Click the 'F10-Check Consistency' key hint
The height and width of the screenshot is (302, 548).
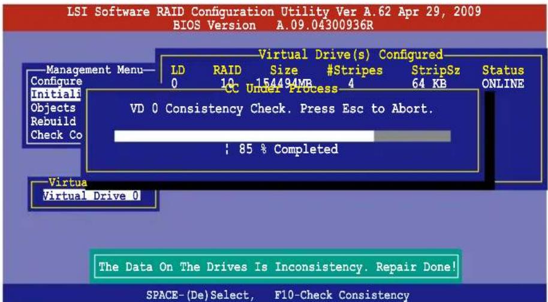pos(342,295)
